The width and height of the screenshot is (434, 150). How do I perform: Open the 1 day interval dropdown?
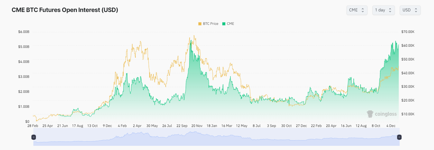(x=383, y=10)
